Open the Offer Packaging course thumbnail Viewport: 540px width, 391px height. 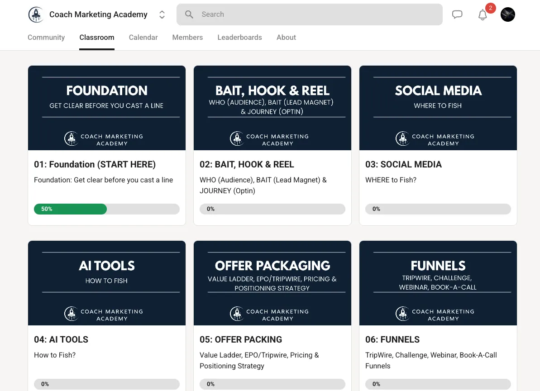click(x=272, y=283)
